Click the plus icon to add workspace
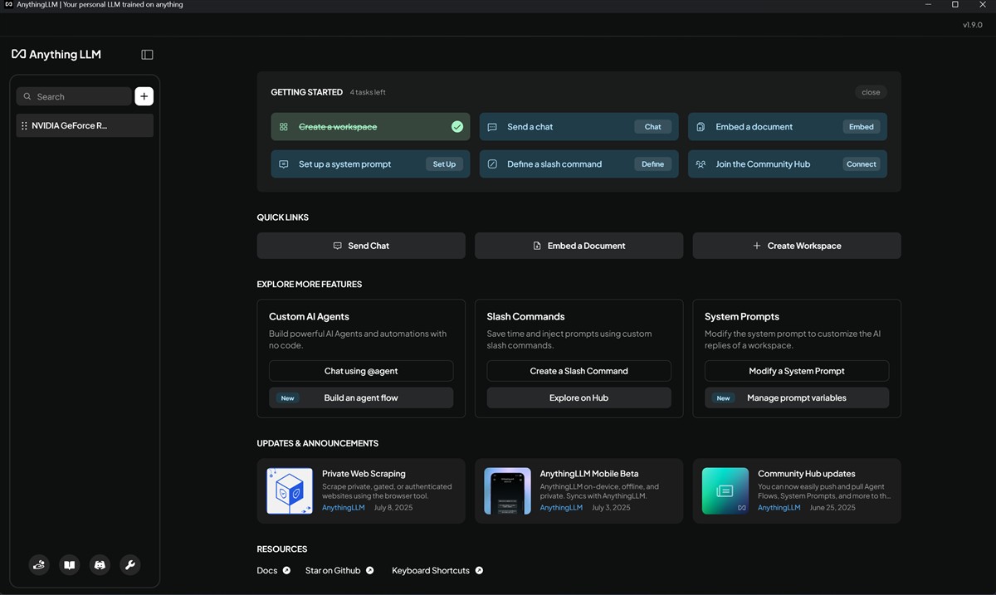 click(x=144, y=96)
